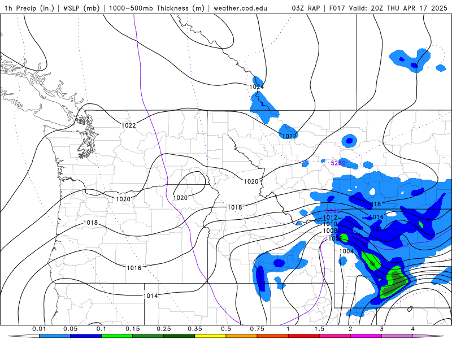This screenshot has width=452, height=339.
Task: Click the small closed-contour 1020 label in Idaho
Action: coord(180,198)
